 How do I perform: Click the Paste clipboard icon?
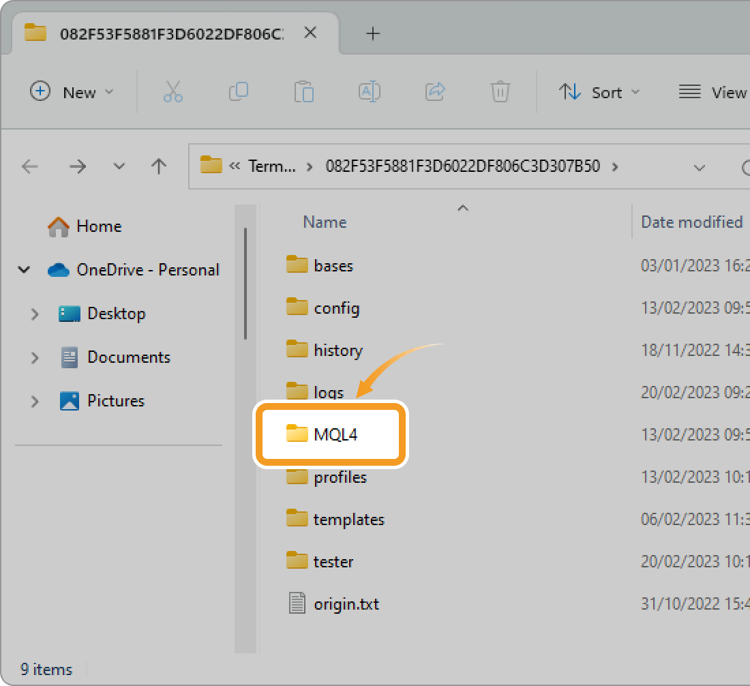[x=303, y=92]
